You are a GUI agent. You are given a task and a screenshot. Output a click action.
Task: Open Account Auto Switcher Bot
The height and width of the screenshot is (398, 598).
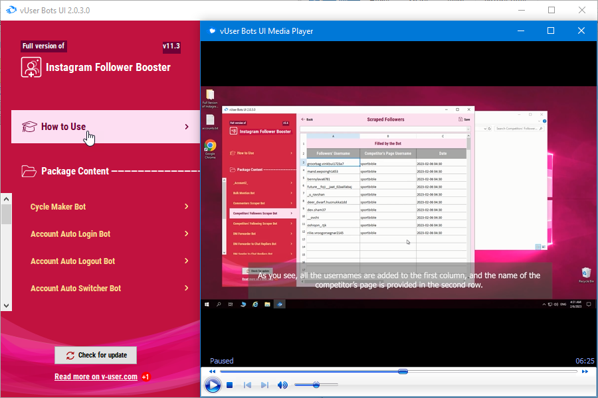(76, 289)
